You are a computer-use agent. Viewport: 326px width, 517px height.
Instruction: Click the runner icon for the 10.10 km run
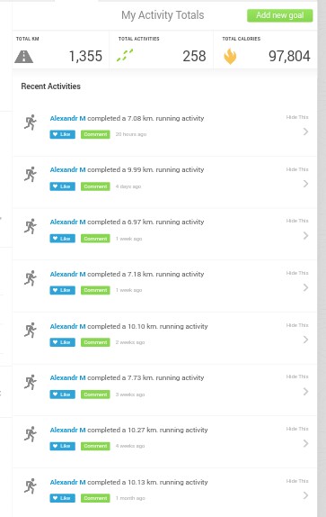[31, 330]
